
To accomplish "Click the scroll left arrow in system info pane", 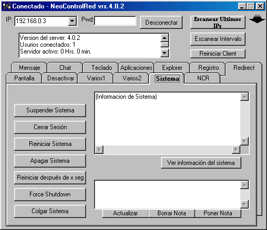I will [x=99, y=150].
